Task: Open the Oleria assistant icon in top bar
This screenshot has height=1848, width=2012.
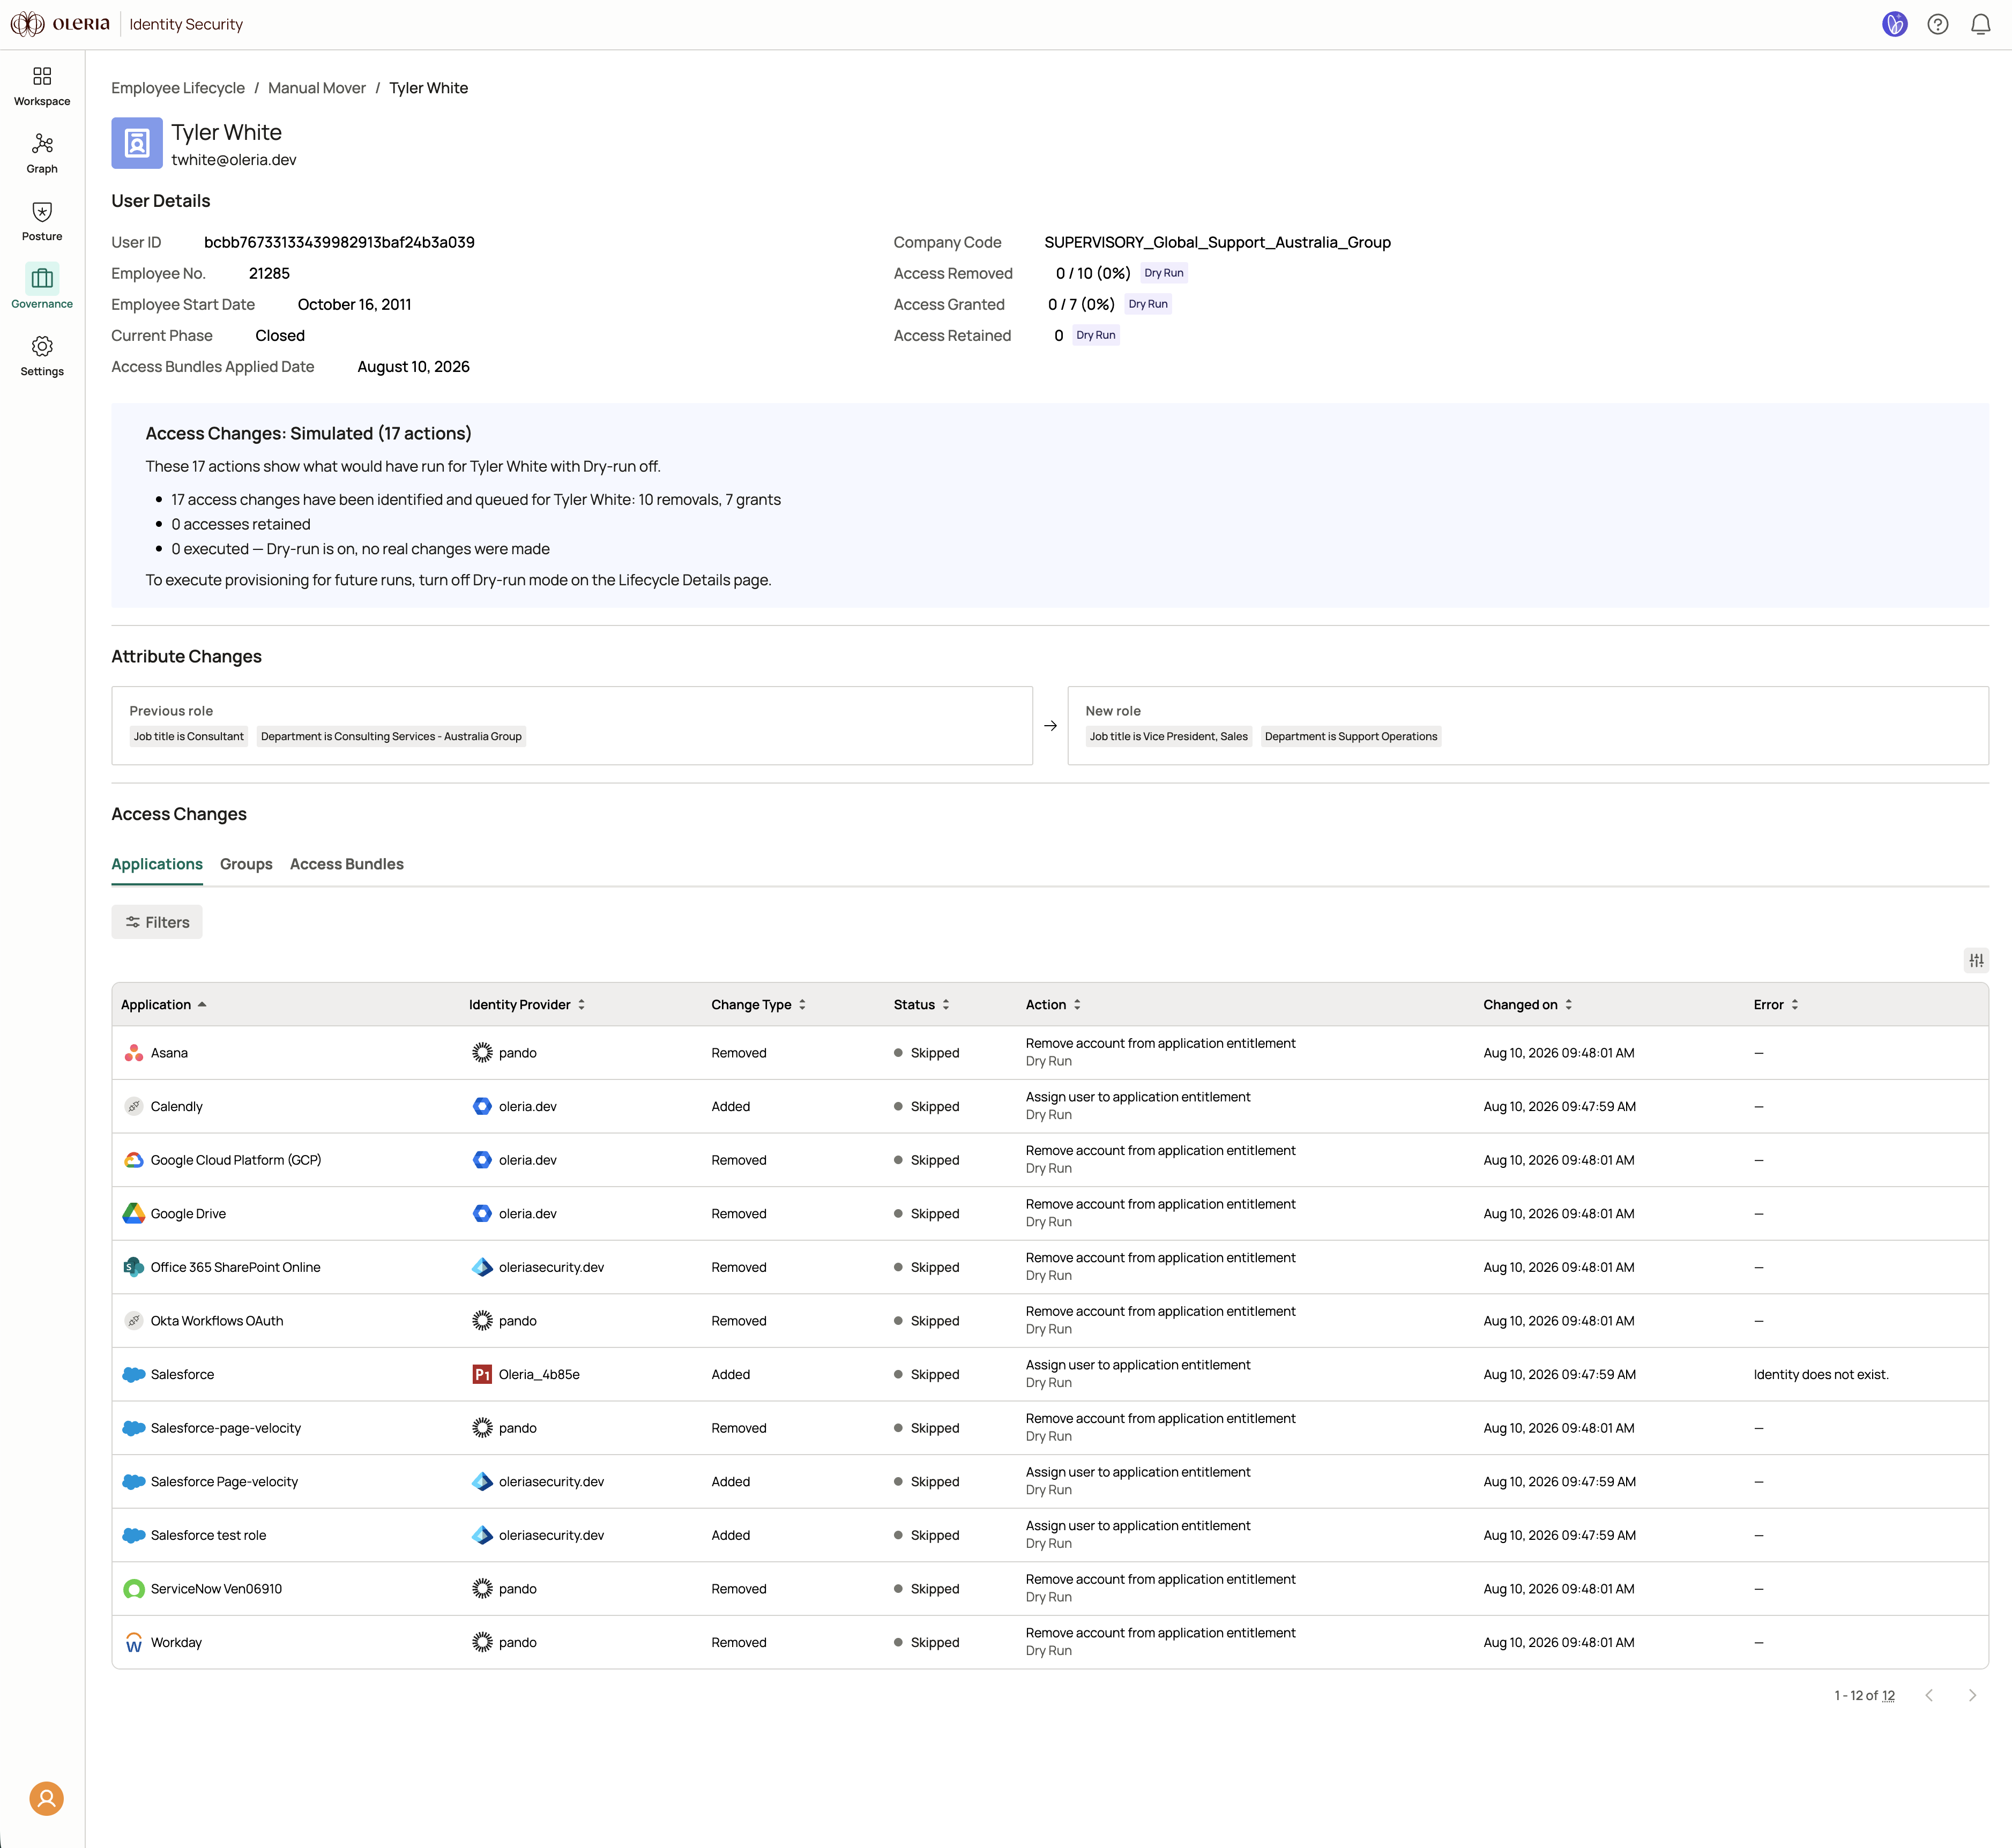Action: (1894, 24)
